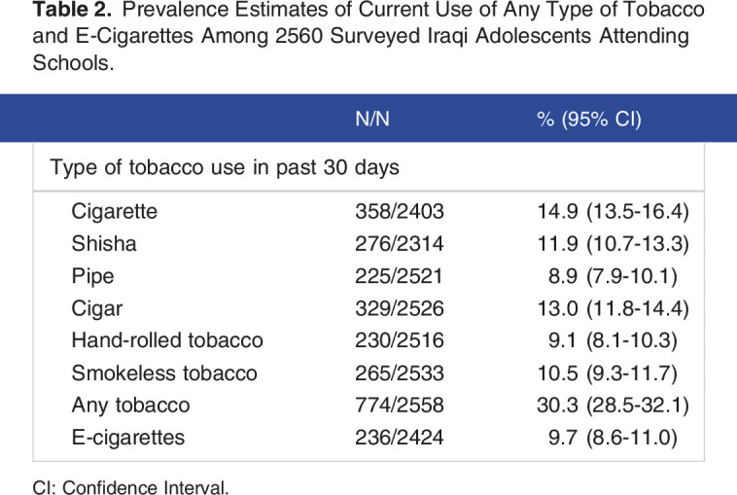
Task: Click the Cigarette row label
Action: (x=115, y=211)
